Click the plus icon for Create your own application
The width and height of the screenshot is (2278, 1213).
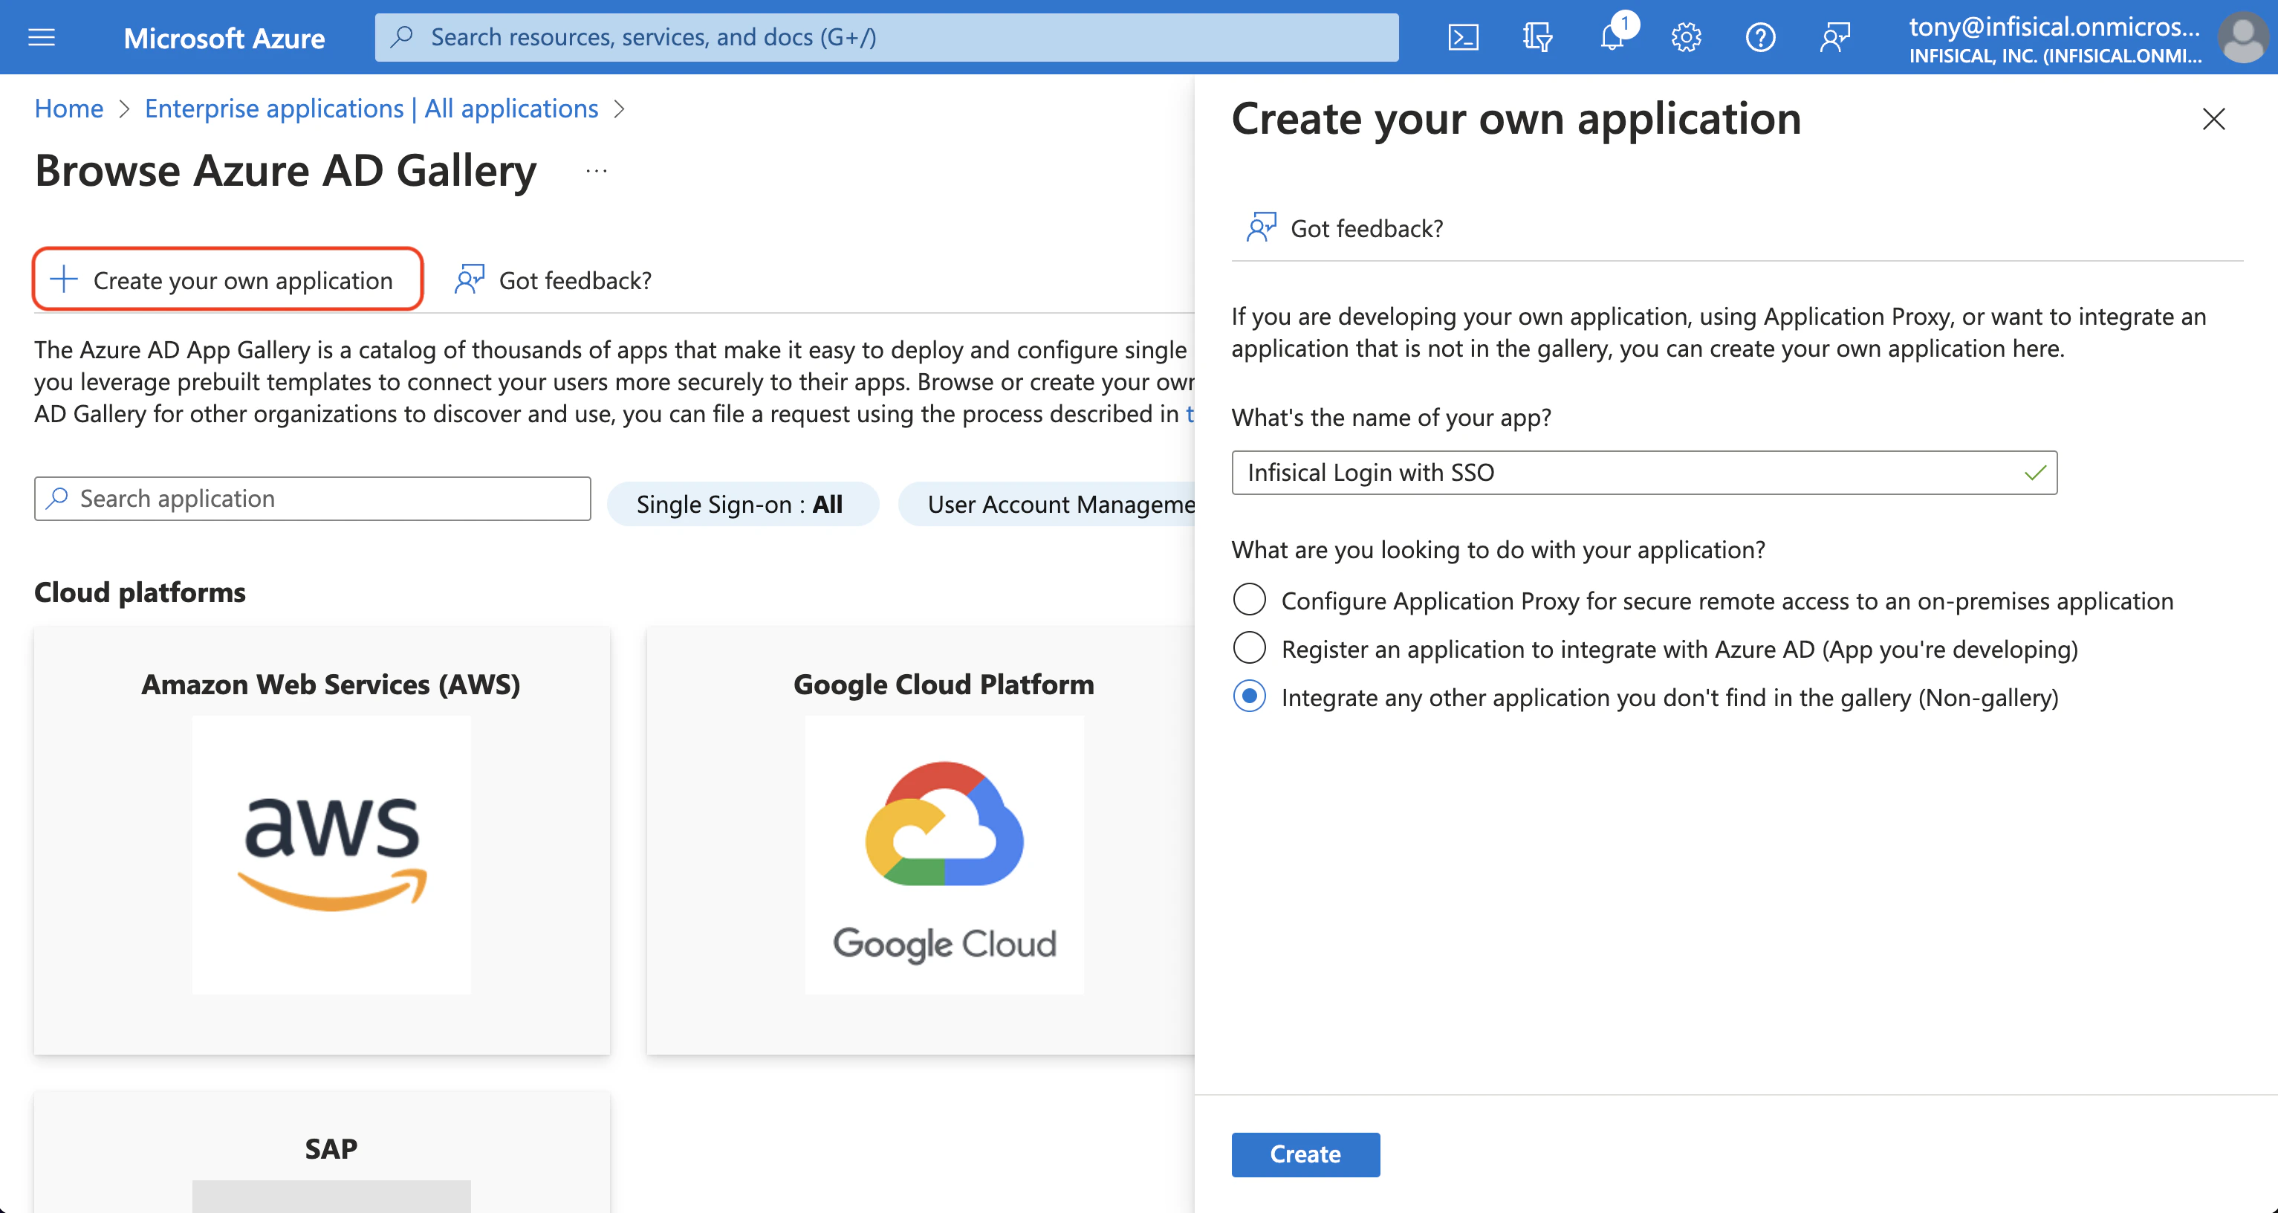tap(64, 279)
